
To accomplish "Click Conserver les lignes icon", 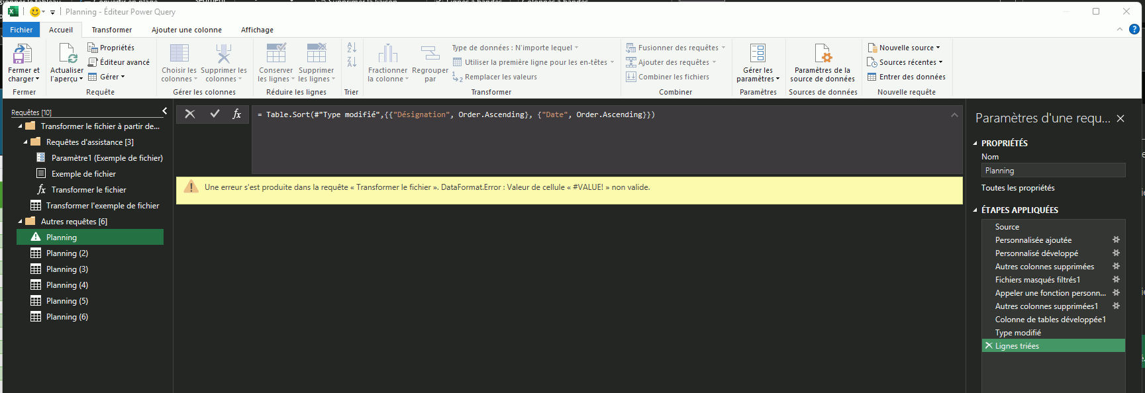I will click(275, 54).
